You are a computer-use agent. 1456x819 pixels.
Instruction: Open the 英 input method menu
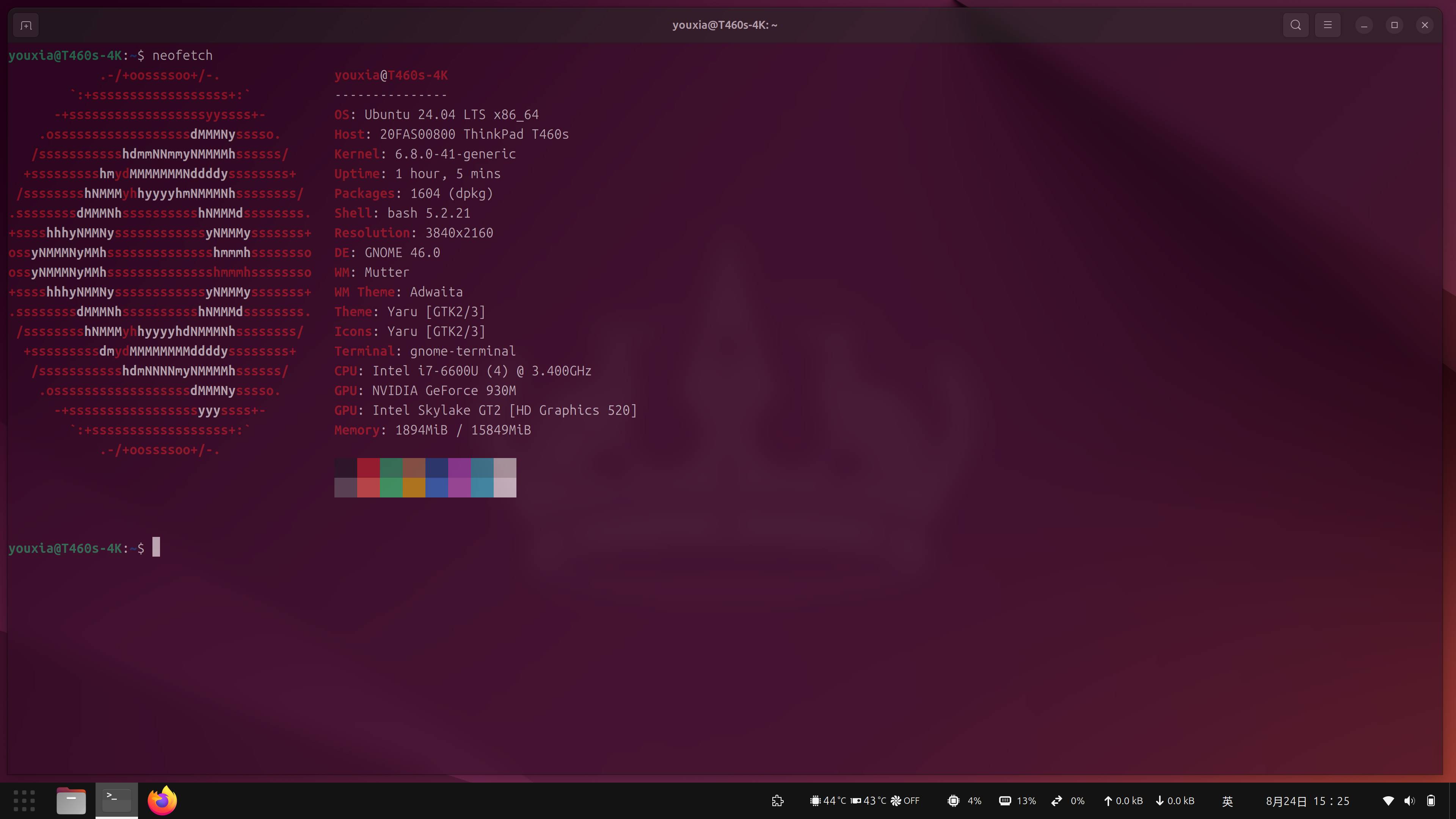(1228, 801)
